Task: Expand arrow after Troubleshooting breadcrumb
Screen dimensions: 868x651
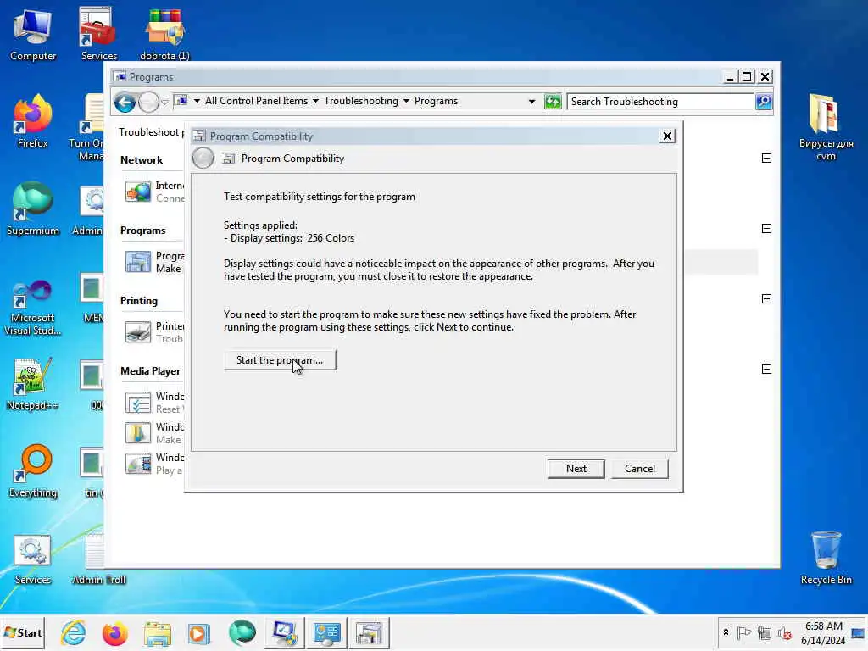Action: click(406, 102)
